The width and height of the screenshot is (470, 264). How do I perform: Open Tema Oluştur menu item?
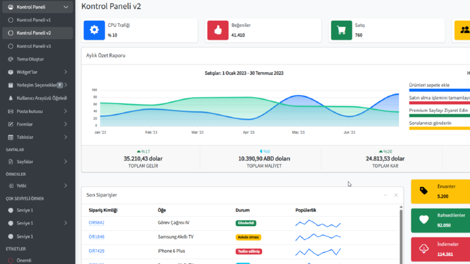[x=37, y=59]
